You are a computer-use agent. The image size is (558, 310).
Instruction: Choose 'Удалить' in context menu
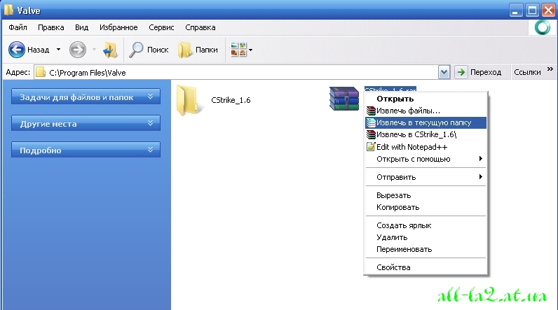click(426, 237)
